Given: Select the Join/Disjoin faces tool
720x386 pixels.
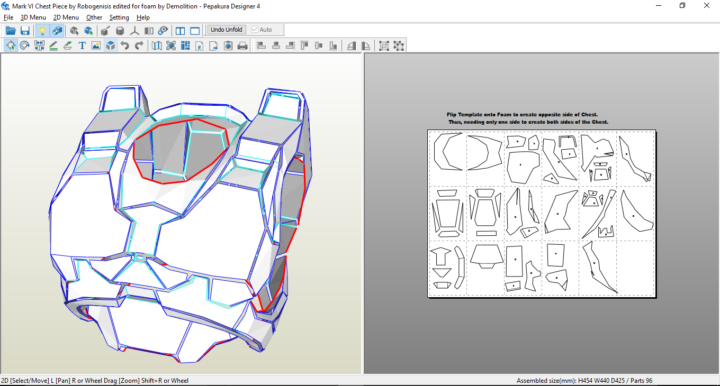Looking at the screenshot, I should (x=39, y=45).
